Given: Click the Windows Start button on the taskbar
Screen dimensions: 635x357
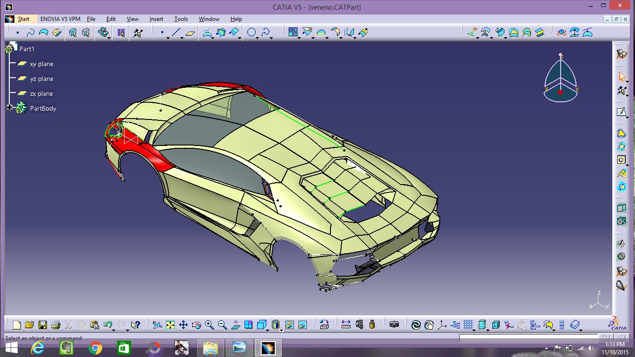Looking at the screenshot, I should tap(11, 348).
